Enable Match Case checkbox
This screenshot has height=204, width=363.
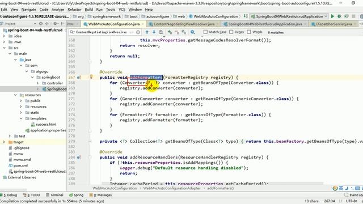click(x=205, y=32)
